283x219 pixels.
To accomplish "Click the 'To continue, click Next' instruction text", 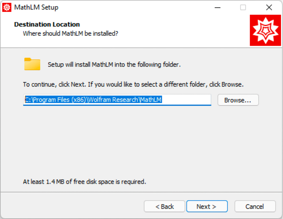I will coord(133,85).
